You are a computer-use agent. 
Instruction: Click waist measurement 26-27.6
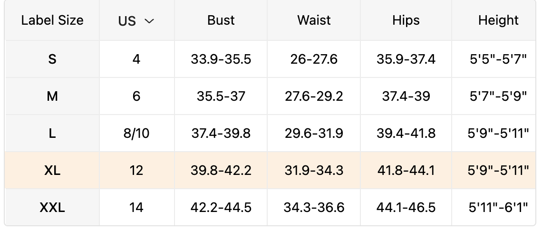click(314, 59)
